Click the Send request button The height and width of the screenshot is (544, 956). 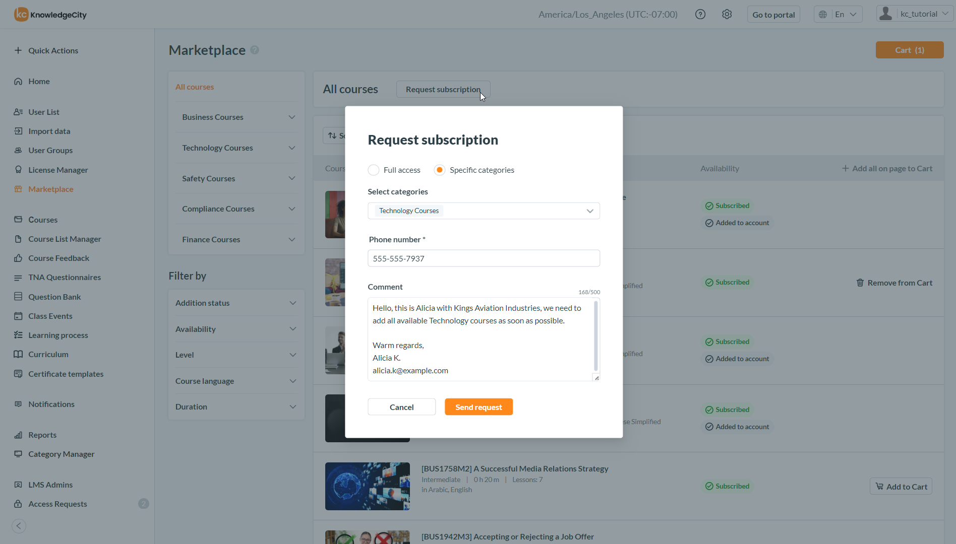point(479,407)
